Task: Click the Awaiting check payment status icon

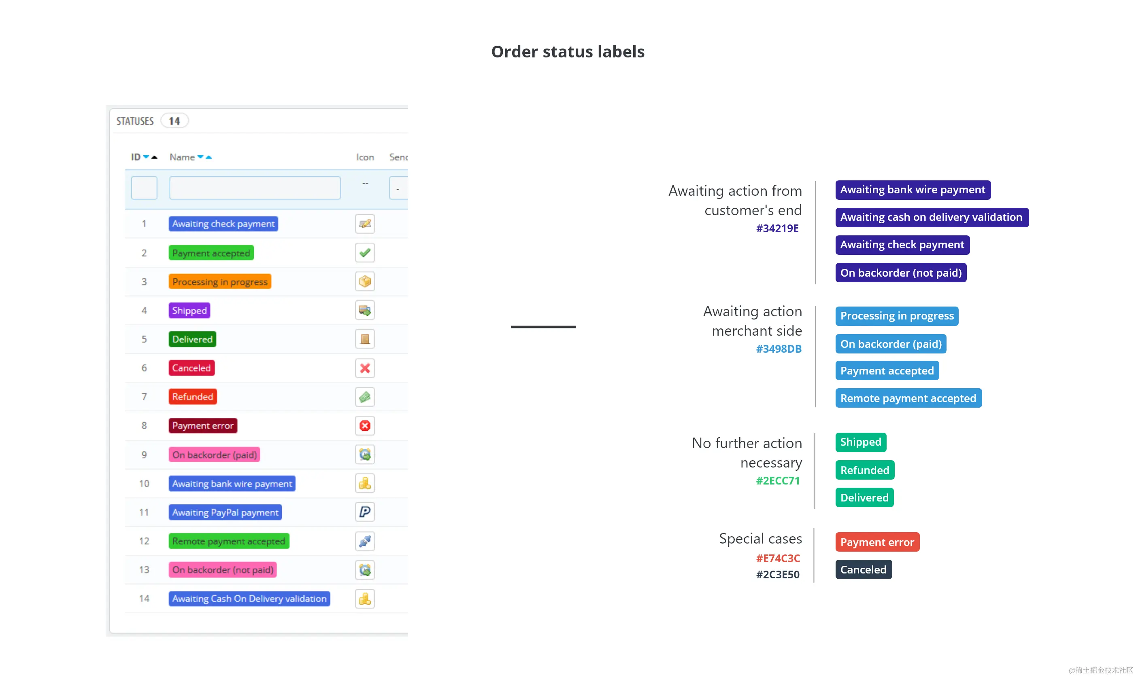Action: pos(364,224)
